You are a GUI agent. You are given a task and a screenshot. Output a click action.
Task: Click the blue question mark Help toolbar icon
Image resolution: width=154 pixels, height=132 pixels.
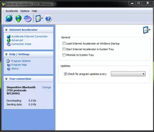[48, 19]
